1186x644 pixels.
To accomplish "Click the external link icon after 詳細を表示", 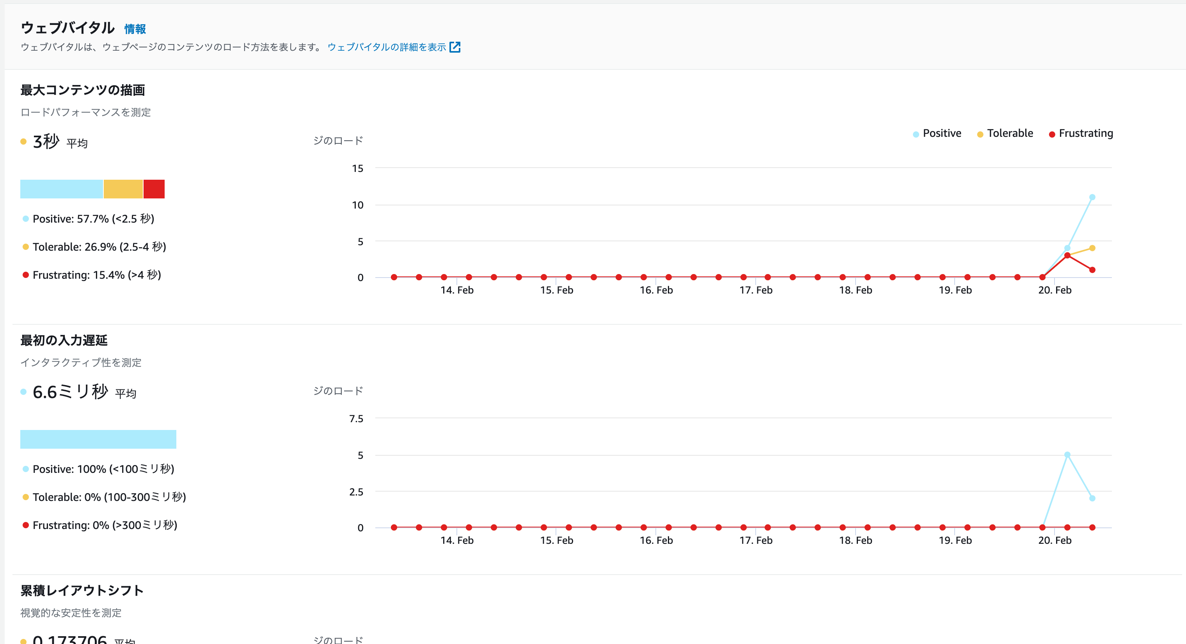I will point(455,47).
